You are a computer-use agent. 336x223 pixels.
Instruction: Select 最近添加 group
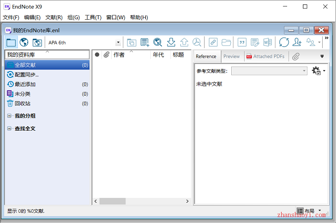pyautogui.click(x=47, y=84)
